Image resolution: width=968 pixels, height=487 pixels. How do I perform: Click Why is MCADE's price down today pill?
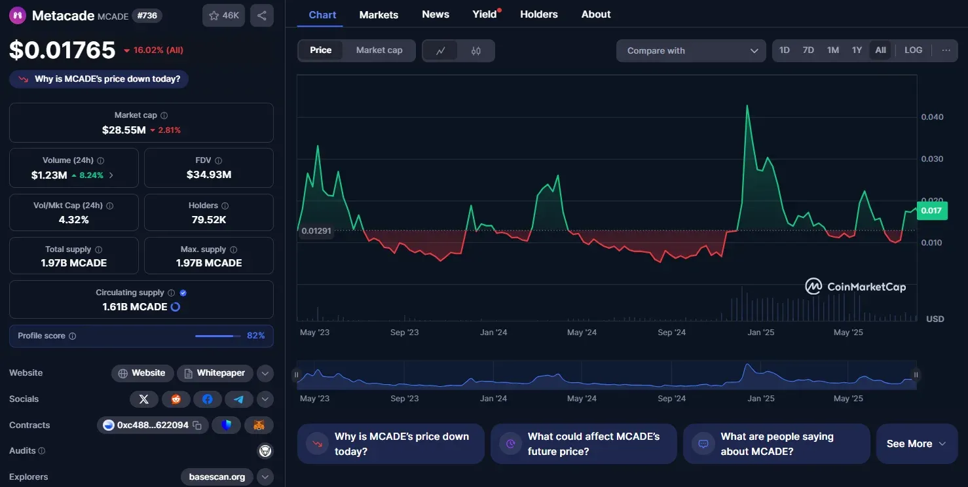99,79
